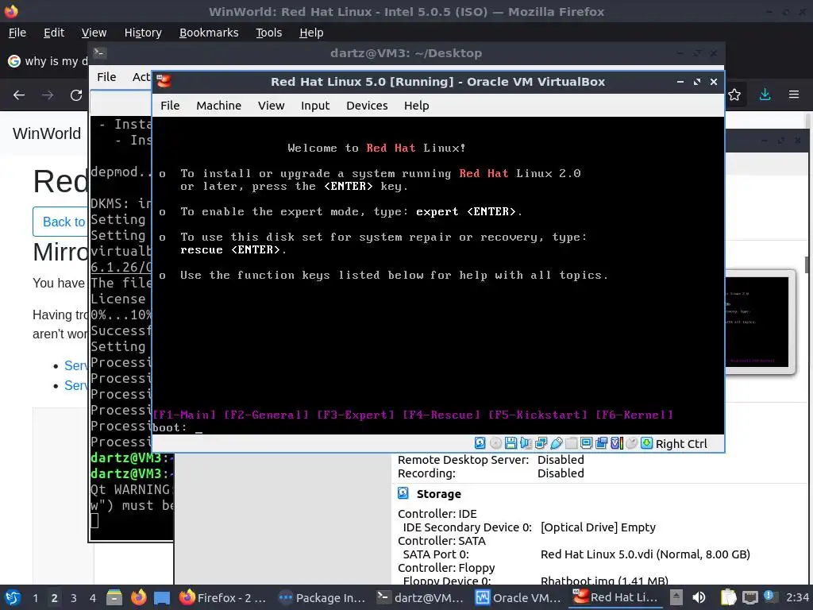Click the Red Hat icon in VM window title bar

click(164, 82)
